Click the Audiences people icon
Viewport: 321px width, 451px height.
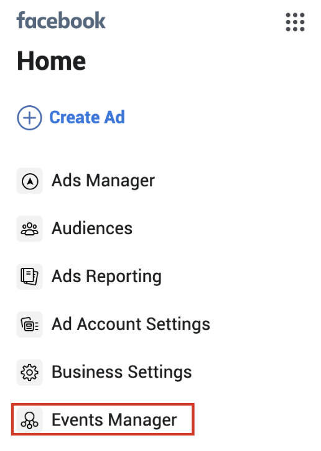tap(30, 229)
